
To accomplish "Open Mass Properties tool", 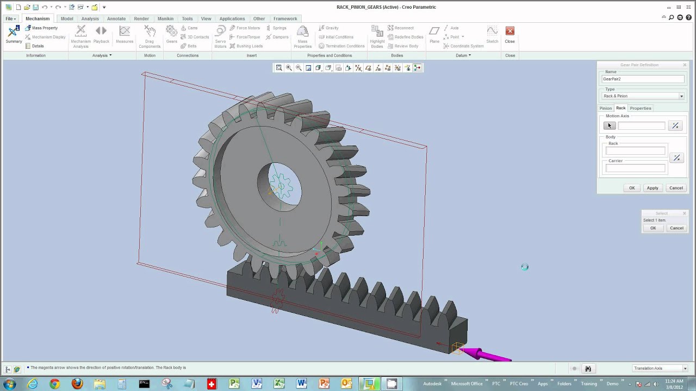I will pos(303,37).
